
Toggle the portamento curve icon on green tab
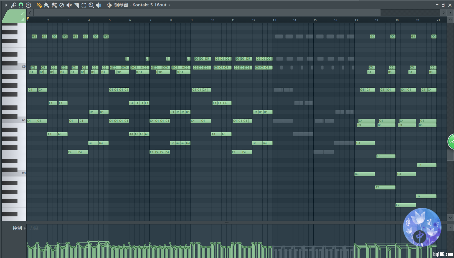(22, 13)
